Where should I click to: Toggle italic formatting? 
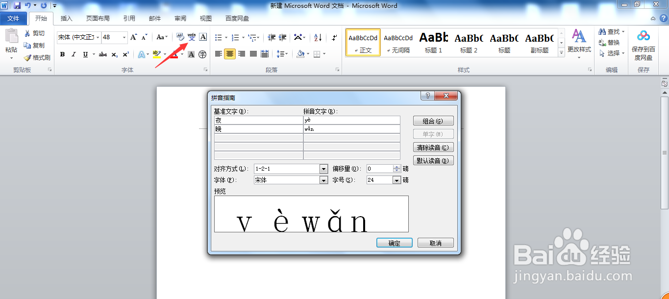[74, 54]
